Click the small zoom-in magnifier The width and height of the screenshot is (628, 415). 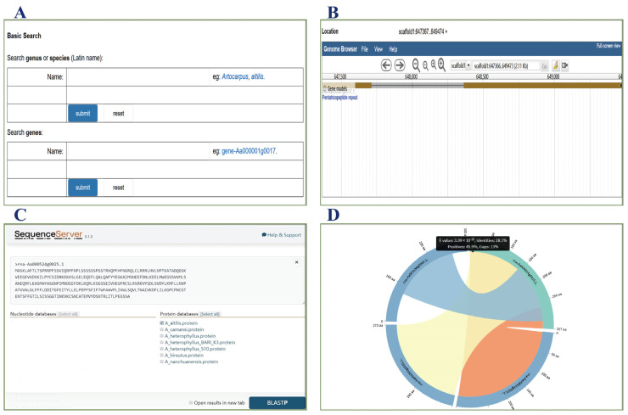[x=434, y=64]
